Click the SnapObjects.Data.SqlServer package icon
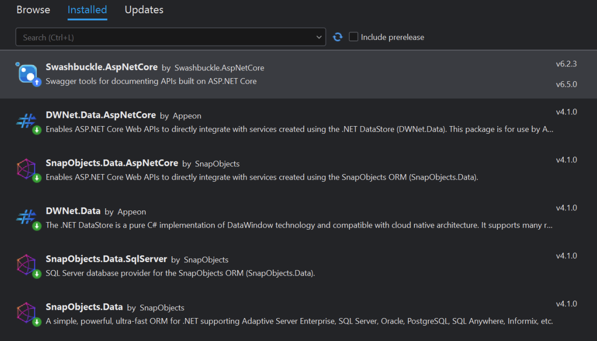The width and height of the screenshot is (597, 341). [x=26, y=265]
